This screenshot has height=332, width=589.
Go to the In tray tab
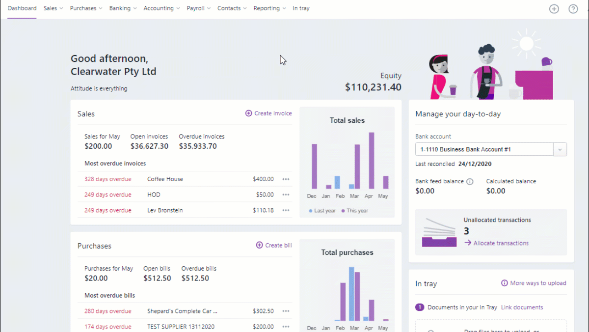(x=301, y=8)
